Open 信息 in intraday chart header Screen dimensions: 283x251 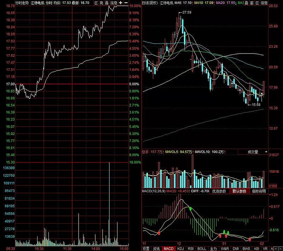click(x=114, y=3)
